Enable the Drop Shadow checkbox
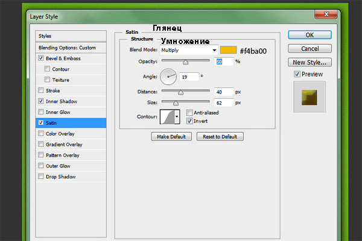362x241 pixels. (x=41, y=177)
